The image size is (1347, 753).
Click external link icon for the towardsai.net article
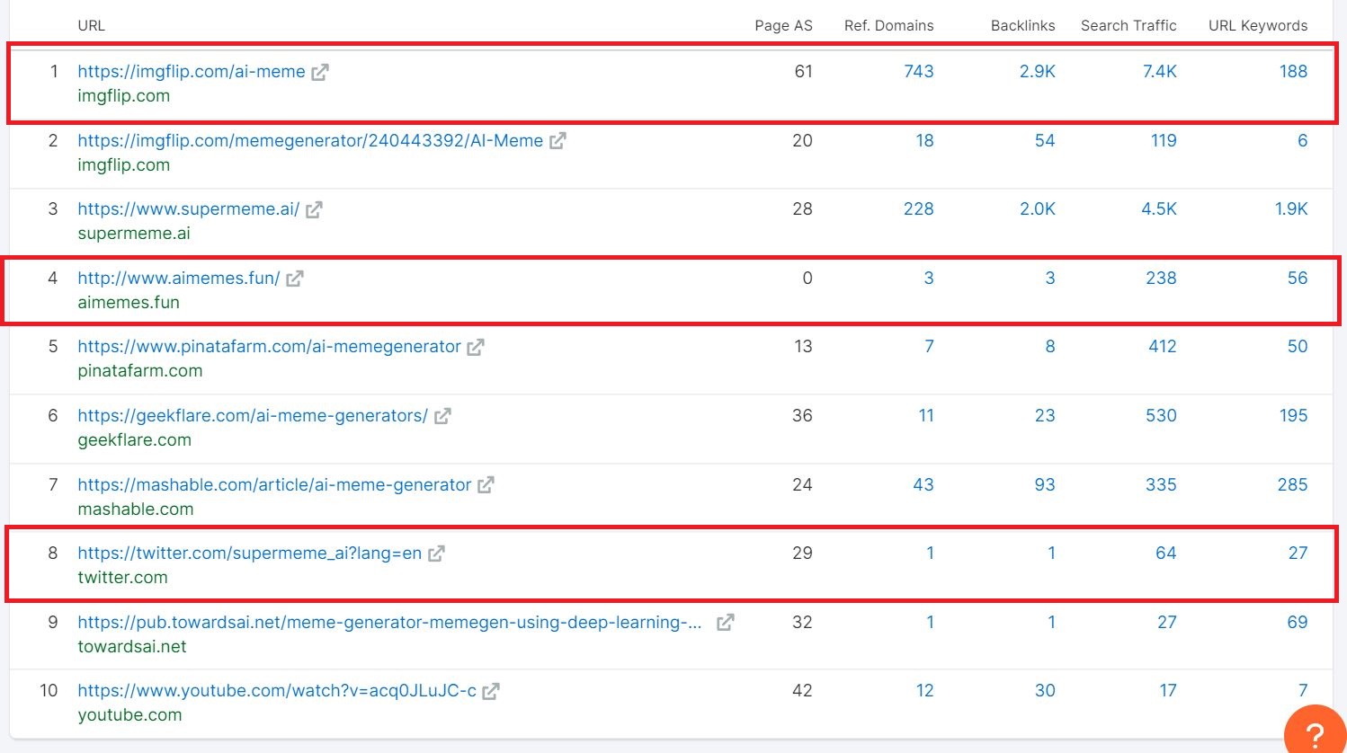[x=726, y=621]
